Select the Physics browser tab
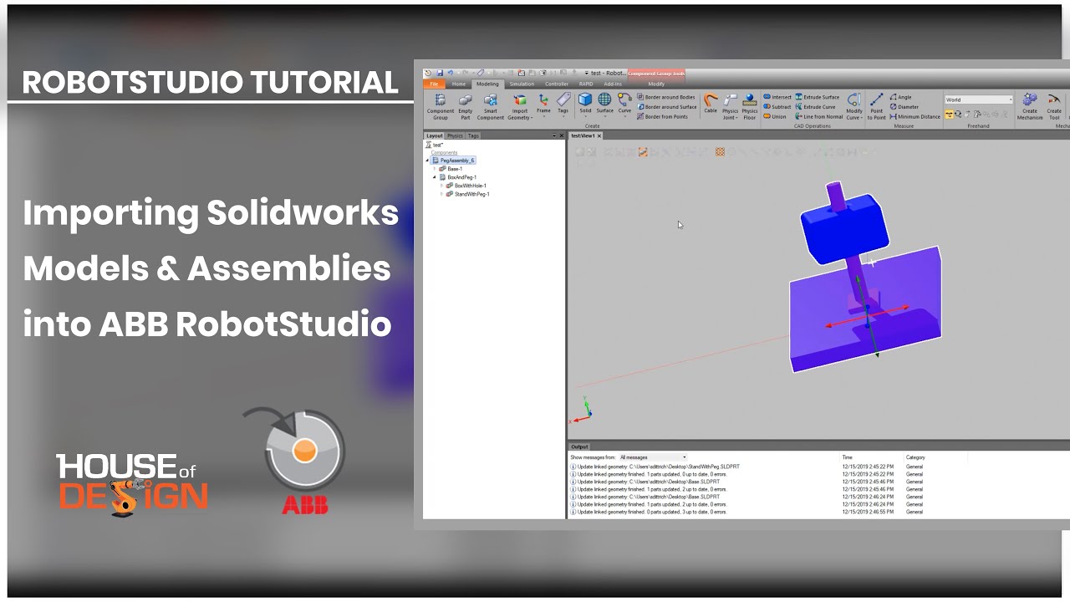Image resolution: width=1070 pixels, height=602 pixels. tap(455, 135)
